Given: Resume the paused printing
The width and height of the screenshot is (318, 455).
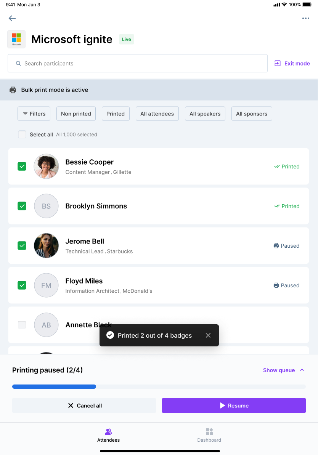Looking at the screenshot, I should pos(234,405).
